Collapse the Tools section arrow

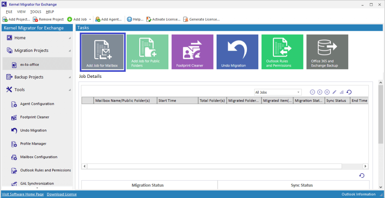point(70,90)
